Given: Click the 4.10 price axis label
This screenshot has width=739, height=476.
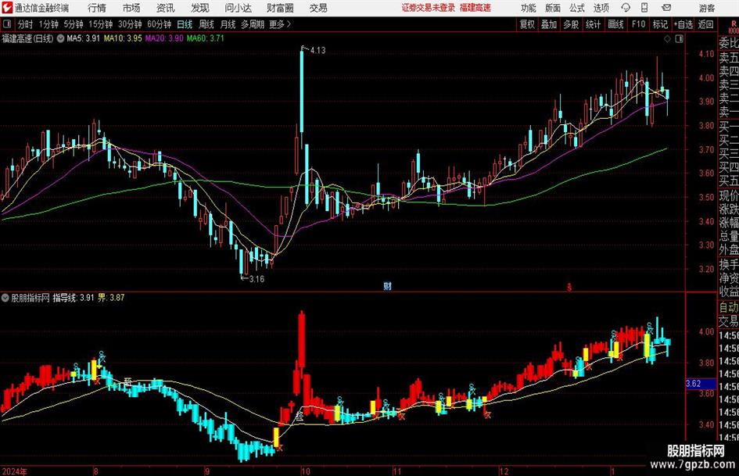Looking at the screenshot, I should pos(706,54).
